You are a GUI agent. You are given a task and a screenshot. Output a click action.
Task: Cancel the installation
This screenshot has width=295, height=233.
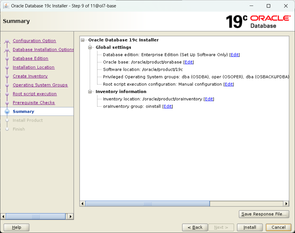[x=279, y=227]
